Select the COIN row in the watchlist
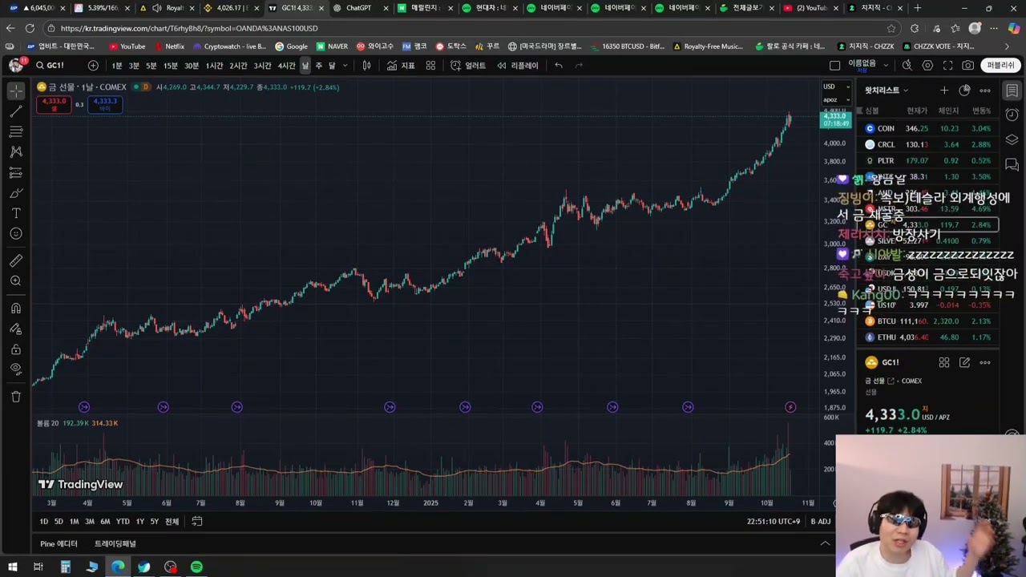 pos(928,128)
